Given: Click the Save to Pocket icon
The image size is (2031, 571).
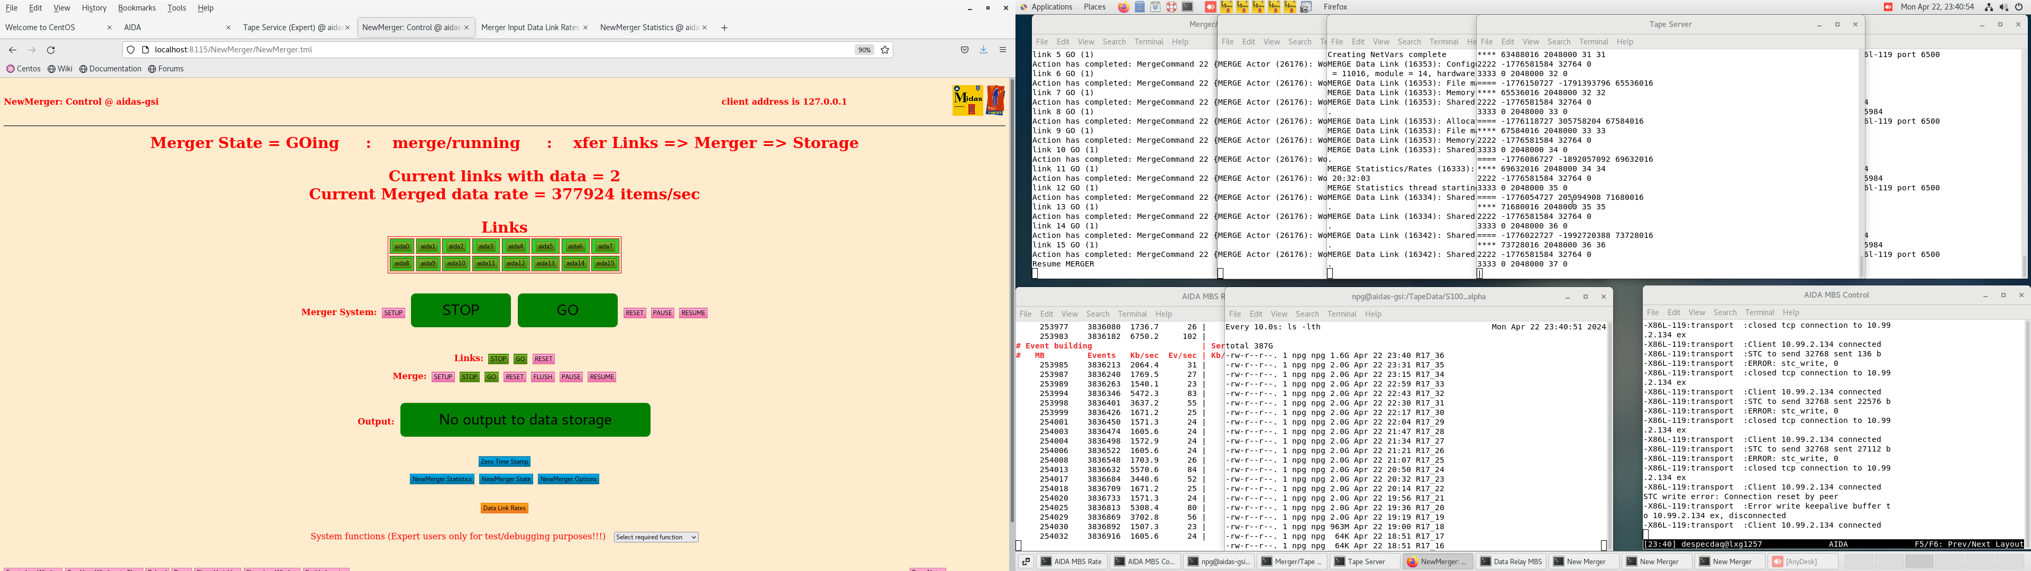Looking at the screenshot, I should point(964,50).
